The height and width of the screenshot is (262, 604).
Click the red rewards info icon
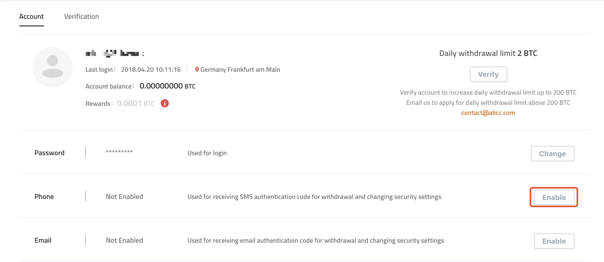click(x=165, y=103)
